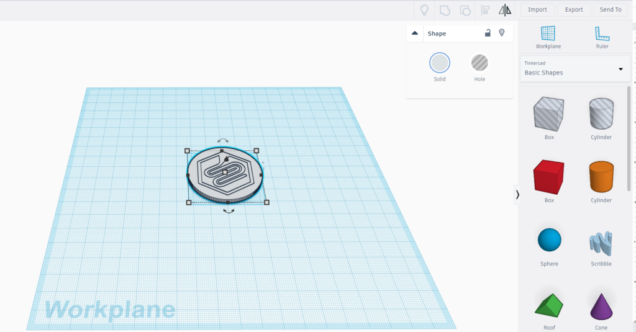Collapse the shapes sidebar with the chevron
Viewport: 636px width, 332px height.
517,195
